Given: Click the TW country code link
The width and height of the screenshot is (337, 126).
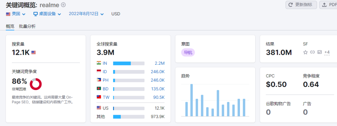Looking at the screenshot, I should point(106,97).
